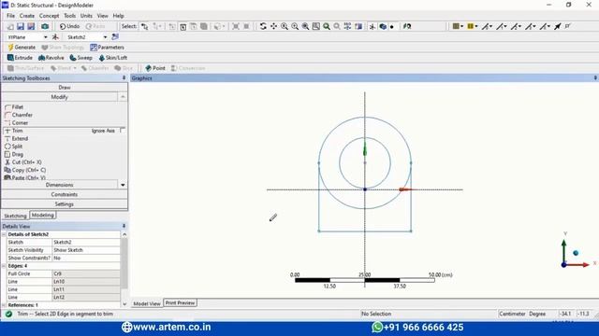Click the black arrow edge direction icon

558,26
